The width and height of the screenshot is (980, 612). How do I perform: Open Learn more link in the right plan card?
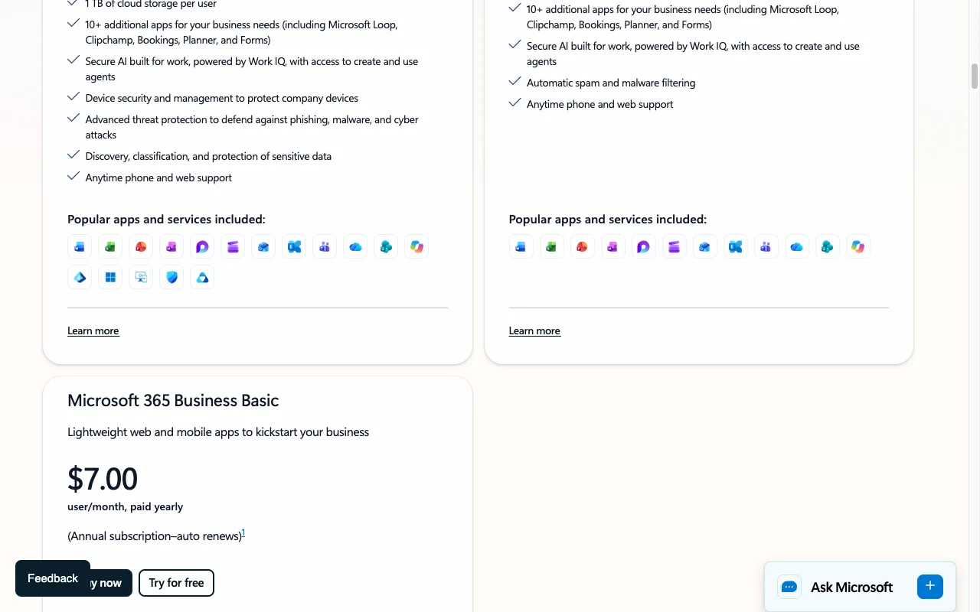click(x=534, y=330)
